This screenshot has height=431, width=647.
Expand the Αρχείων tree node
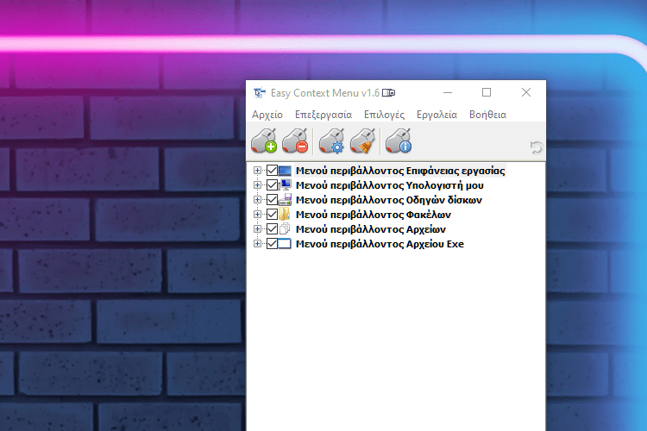pos(257,229)
